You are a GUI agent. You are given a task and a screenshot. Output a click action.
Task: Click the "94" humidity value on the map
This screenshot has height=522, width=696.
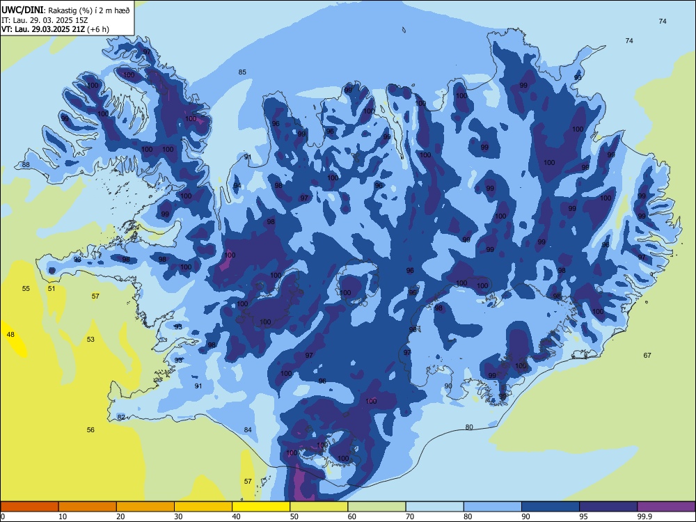[x=237, y=186]
